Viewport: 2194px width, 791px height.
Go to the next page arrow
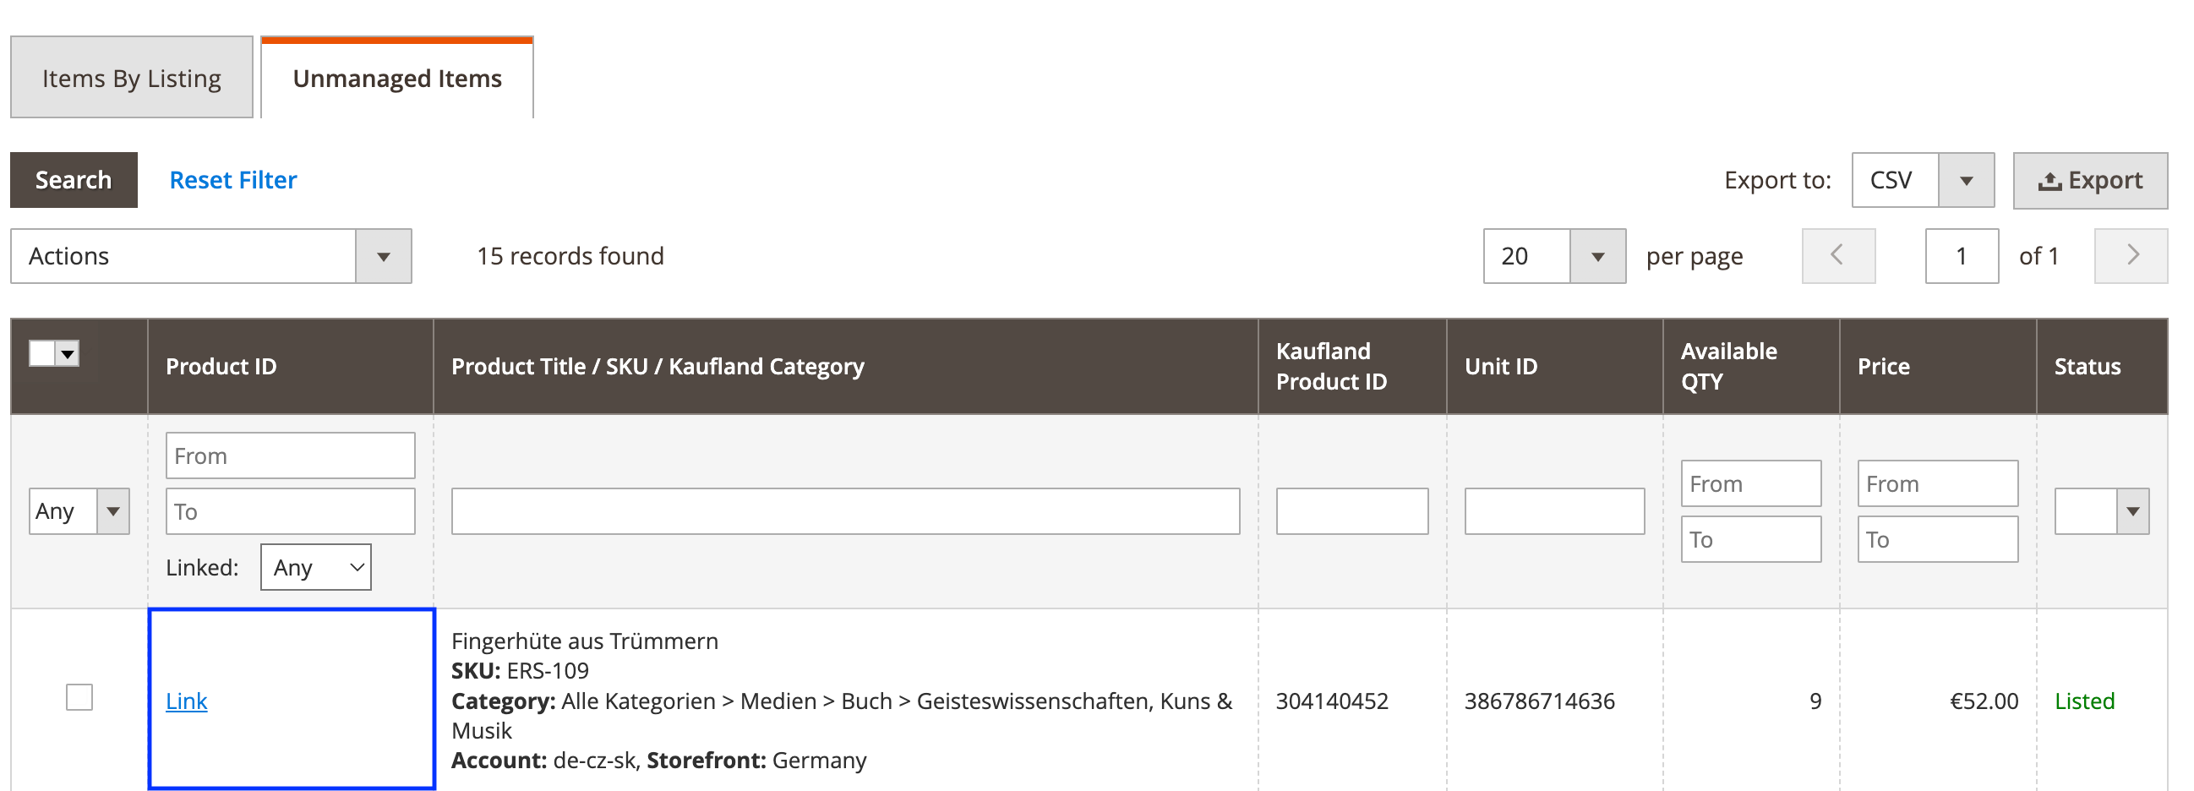click(x=2130, y=255)
